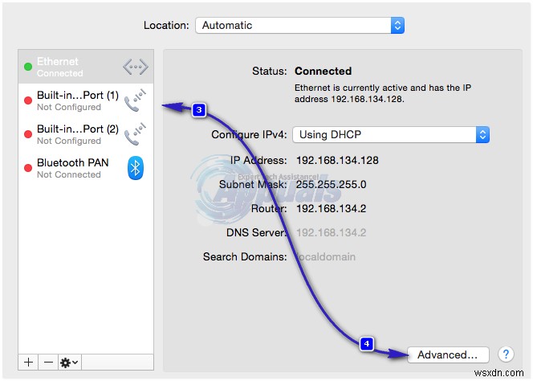Select Built-in...Port (2) service name
The image size is (533, 381).
(x=77, y=129)
